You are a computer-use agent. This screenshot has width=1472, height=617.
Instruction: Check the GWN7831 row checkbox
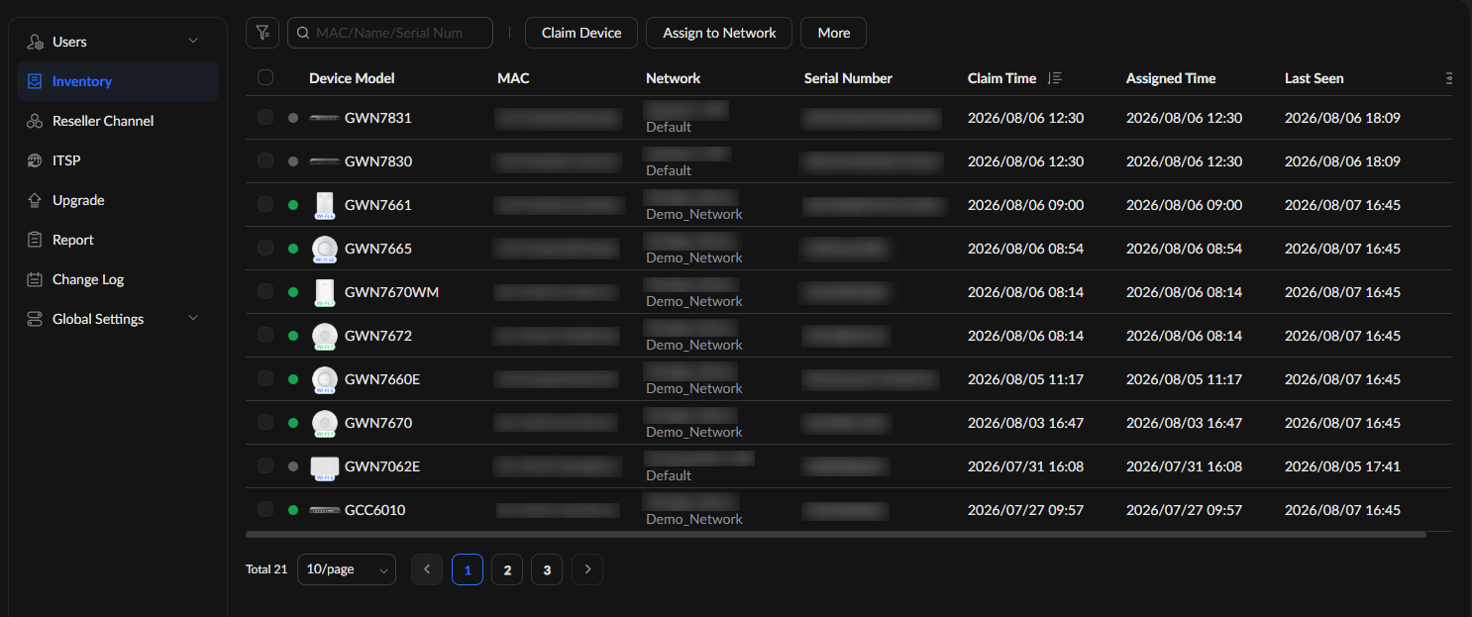pos(264,117)
